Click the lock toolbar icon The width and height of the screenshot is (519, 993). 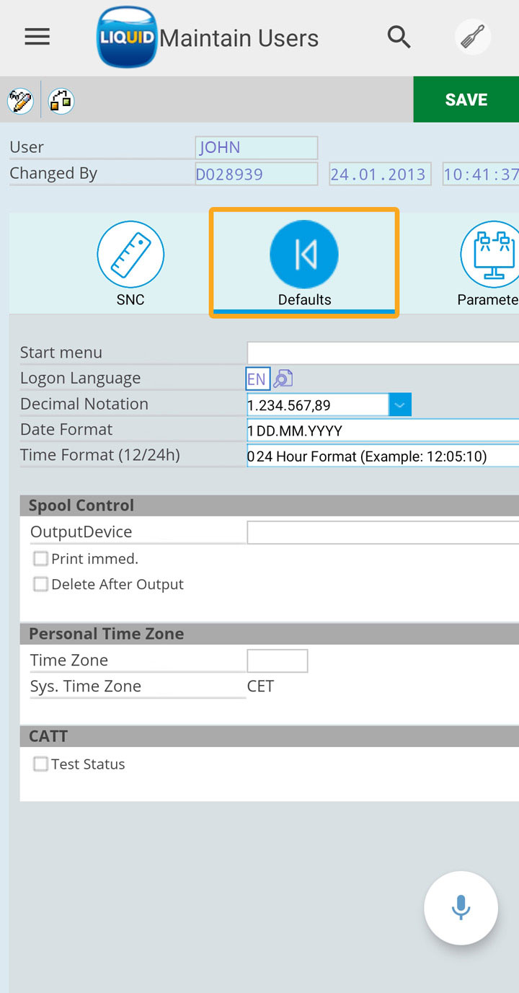pos(61,101)
